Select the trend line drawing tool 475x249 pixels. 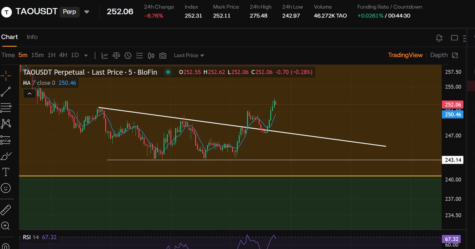point(6,92)
